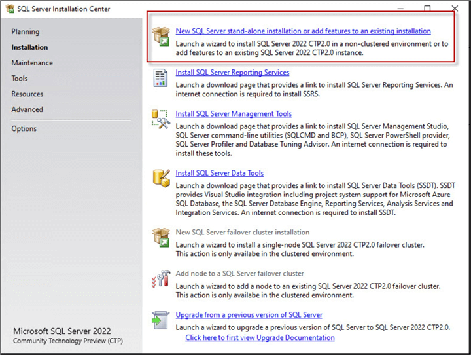Click the Reporting Services description about SSRS
The image size is (471, 355).
[x=314, y=89]
